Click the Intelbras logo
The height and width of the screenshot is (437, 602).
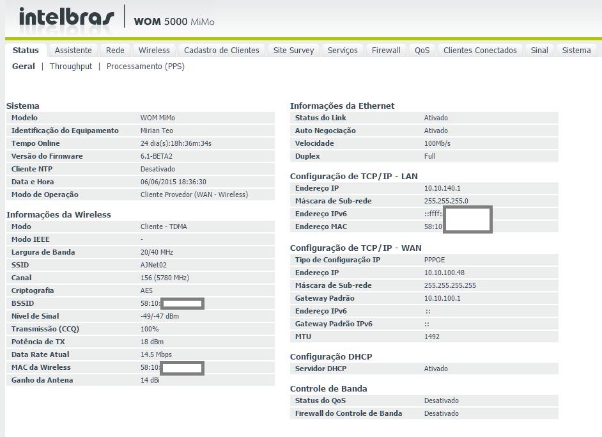coord(66,17)
